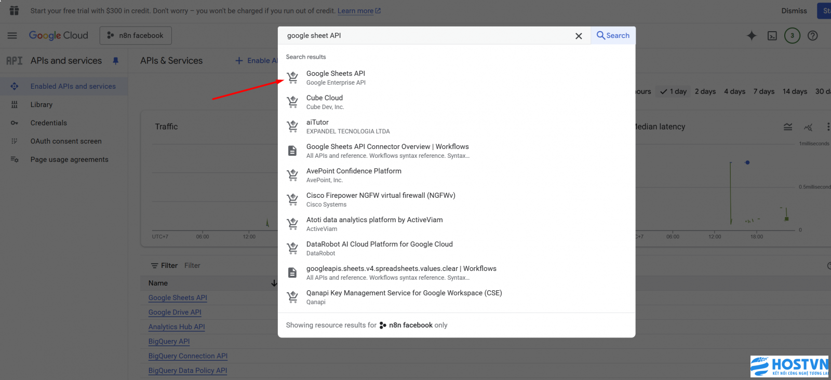The width and height of the screenshot is (831, 380).
Task: Open the n8n facebook project picker
Action: (136, 35)
